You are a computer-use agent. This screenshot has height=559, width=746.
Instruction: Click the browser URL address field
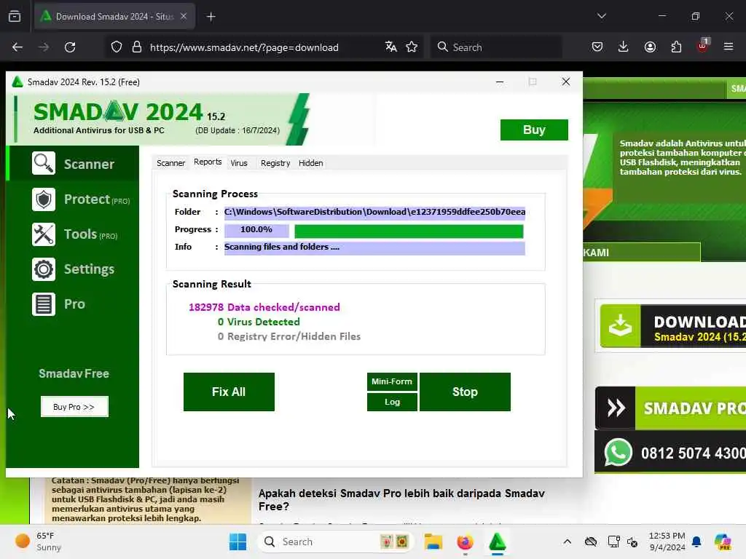point(244,47)
